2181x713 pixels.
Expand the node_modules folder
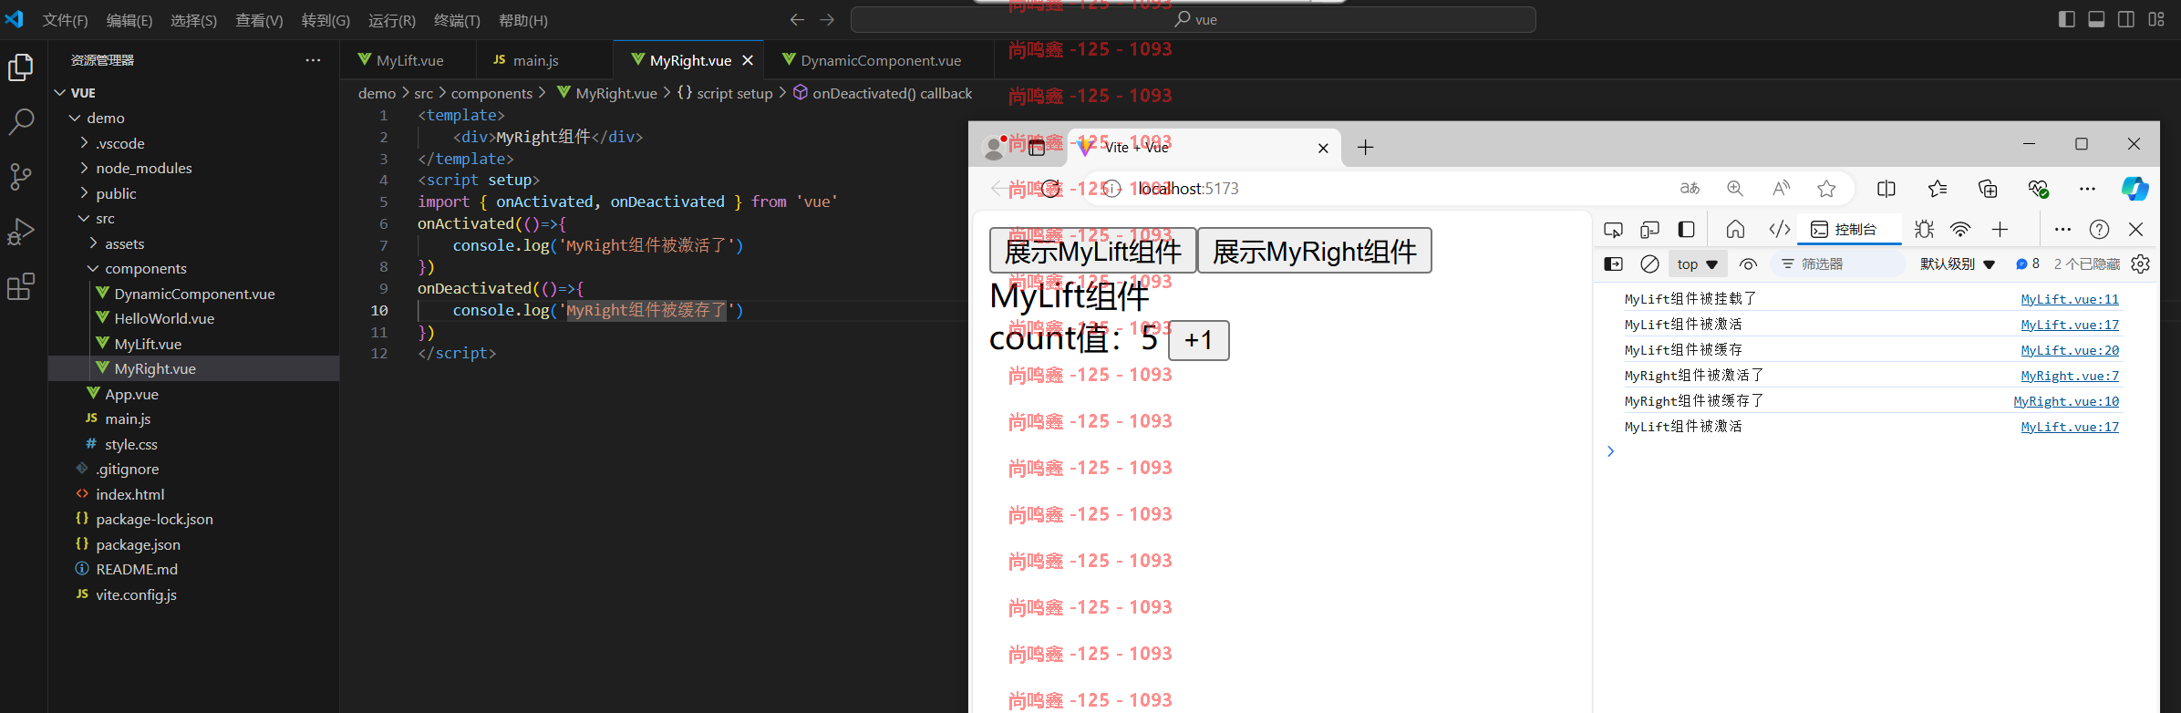pyautogui.click(x=84, y=168)
